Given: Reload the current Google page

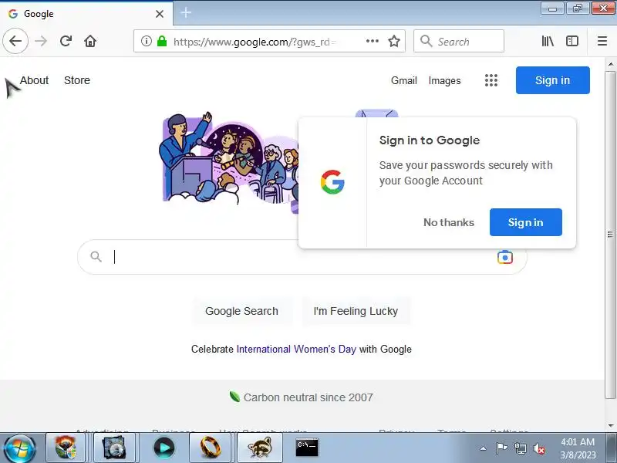Looking at the screenshot, I should click(x=66, y=41).
